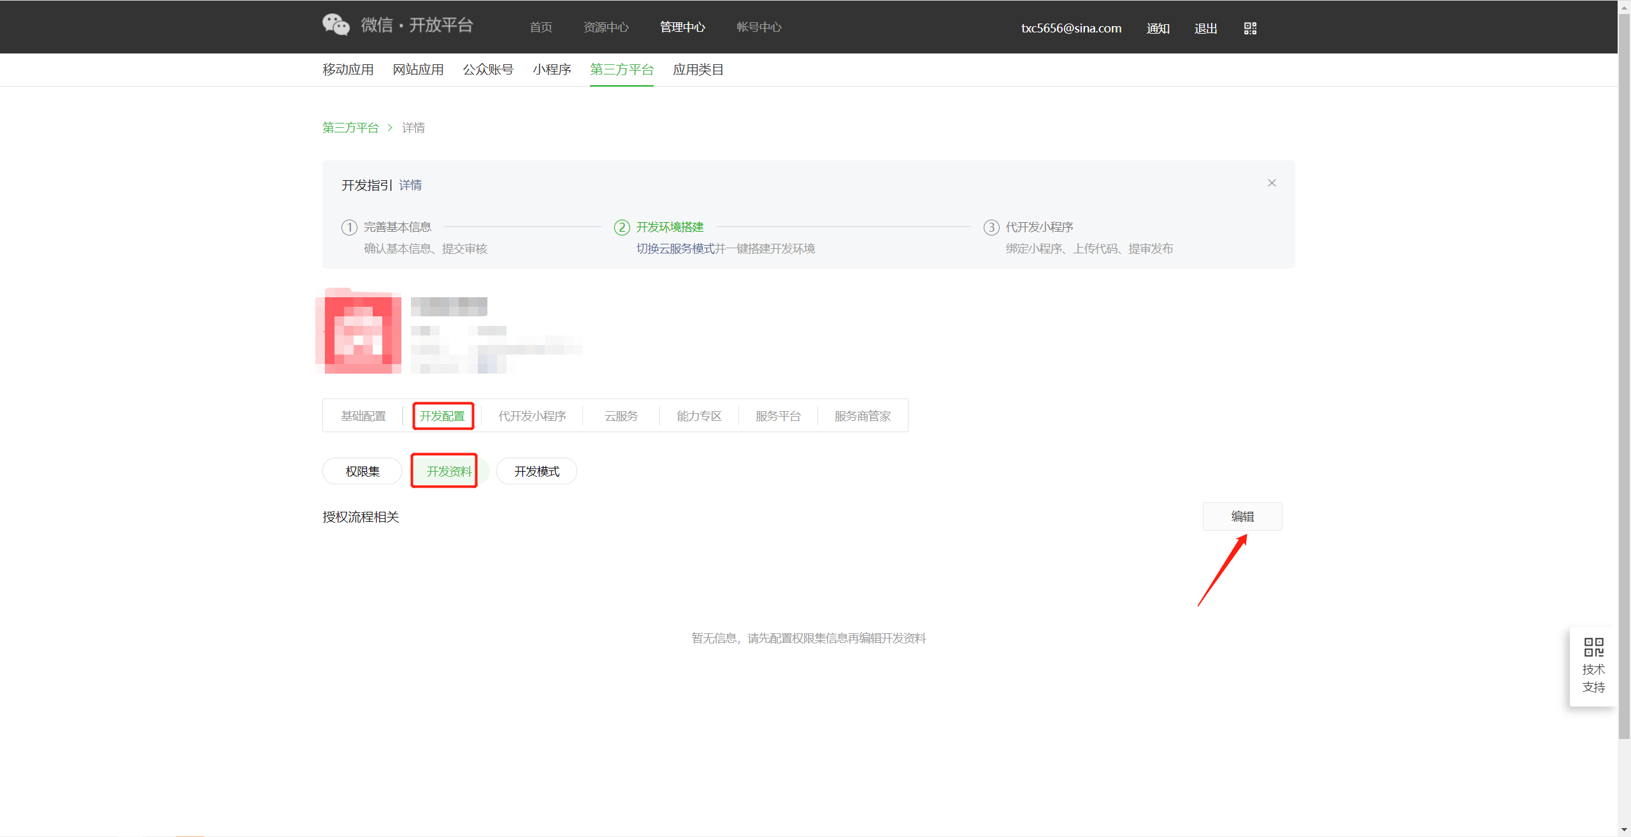Click breadcrumb chevron after 第三方平台
This screenshot has width=1631, height=837.
coord(390,128)
